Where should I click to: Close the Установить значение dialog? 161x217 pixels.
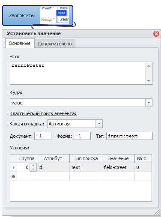click(156, 34)
